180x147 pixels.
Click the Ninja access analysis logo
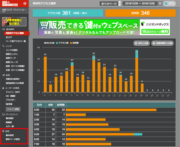point(10,4)
